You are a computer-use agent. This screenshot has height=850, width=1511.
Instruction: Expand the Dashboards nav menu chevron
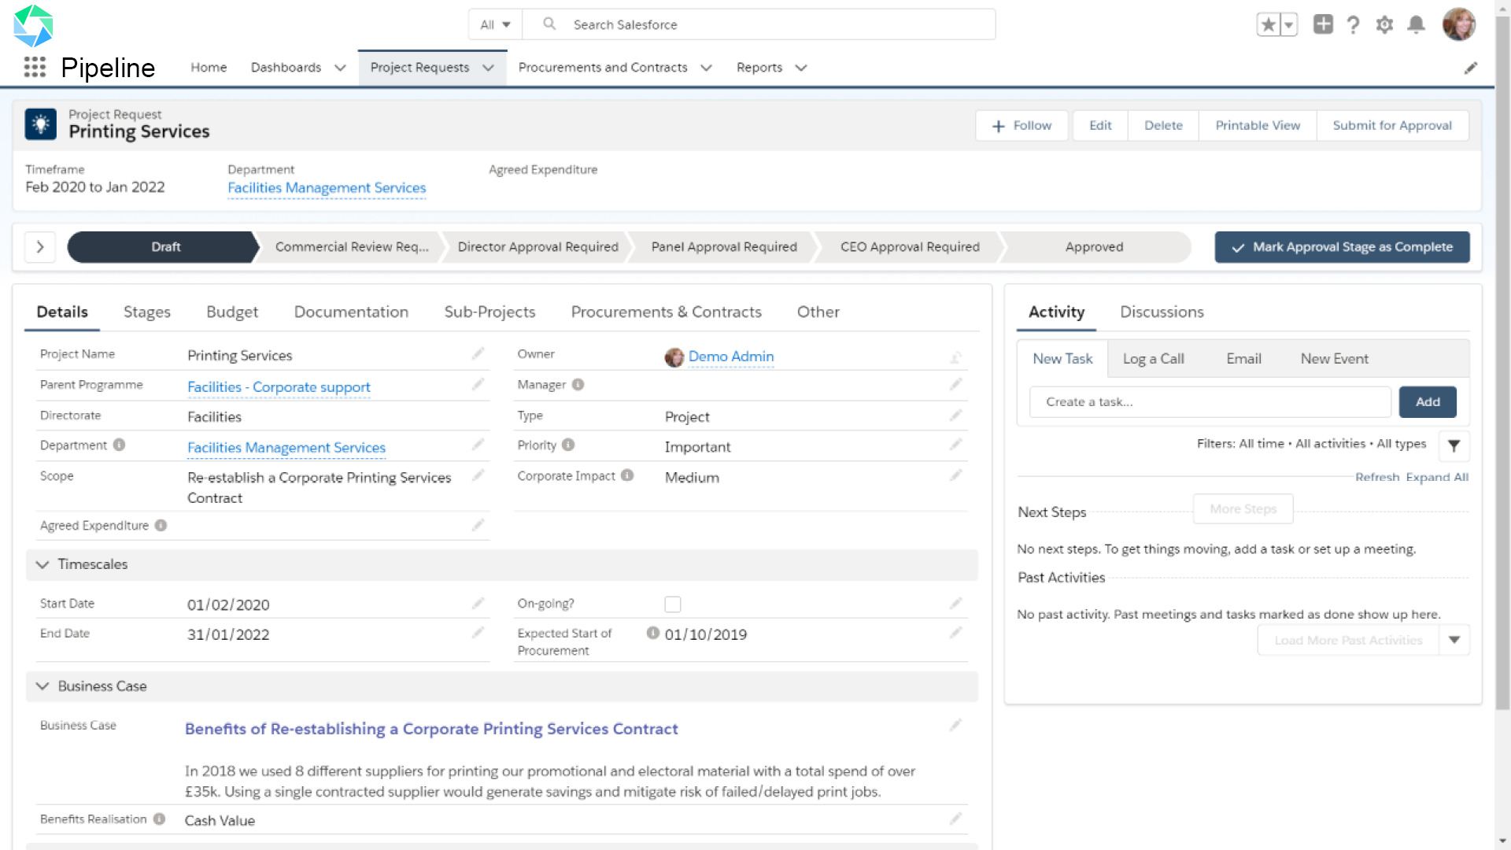[340, 68]
